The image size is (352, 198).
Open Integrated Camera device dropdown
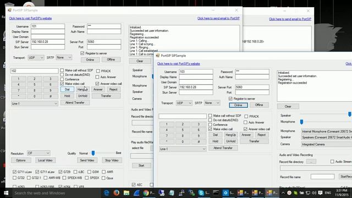point(326,144)
